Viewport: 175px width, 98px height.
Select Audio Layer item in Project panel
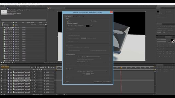click(6, 24)
